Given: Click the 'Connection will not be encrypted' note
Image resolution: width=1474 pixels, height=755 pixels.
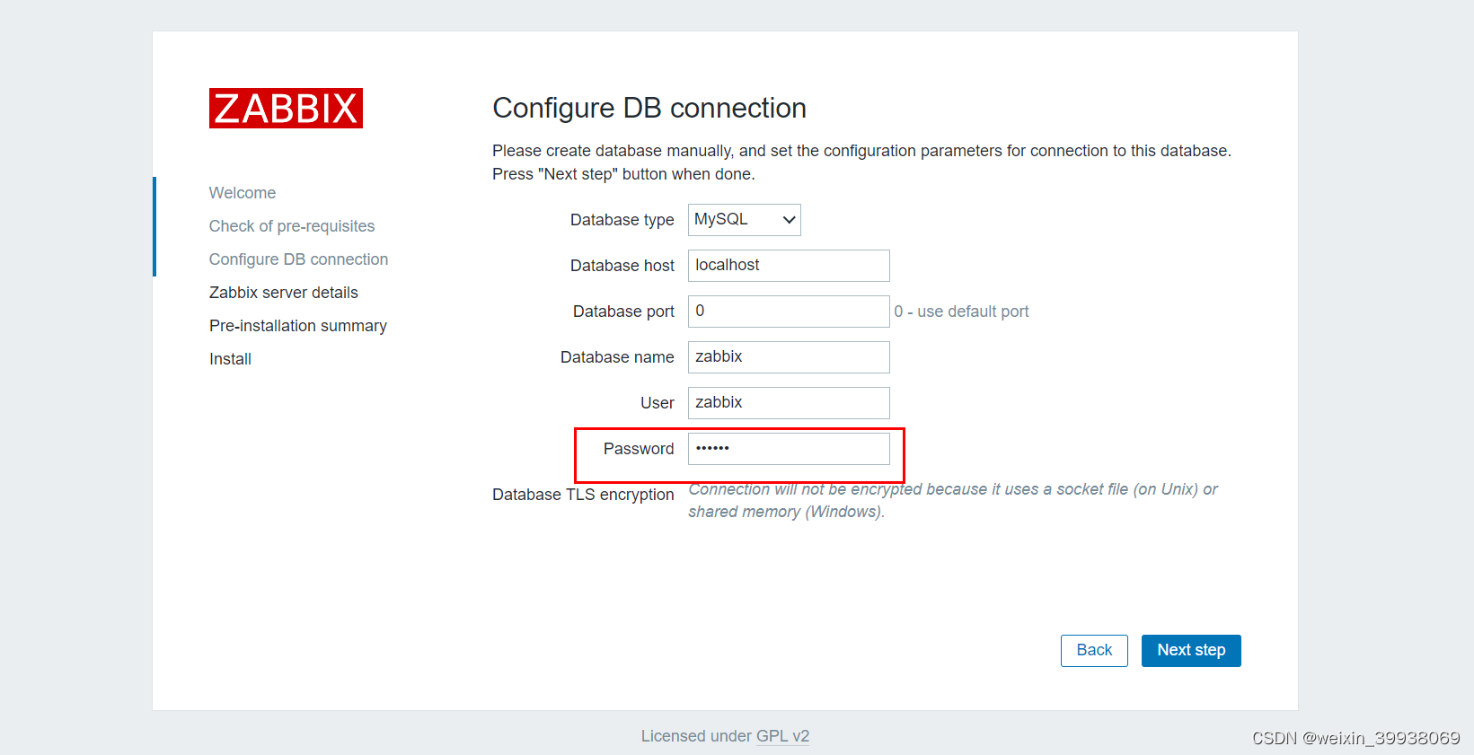Looking at the screenshot, I should click(x=953, y=501).
